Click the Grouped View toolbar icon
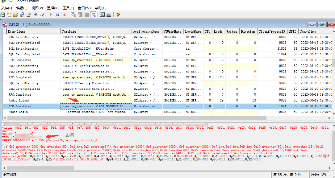Screen dimensions: 335x178 click(80, 15)
